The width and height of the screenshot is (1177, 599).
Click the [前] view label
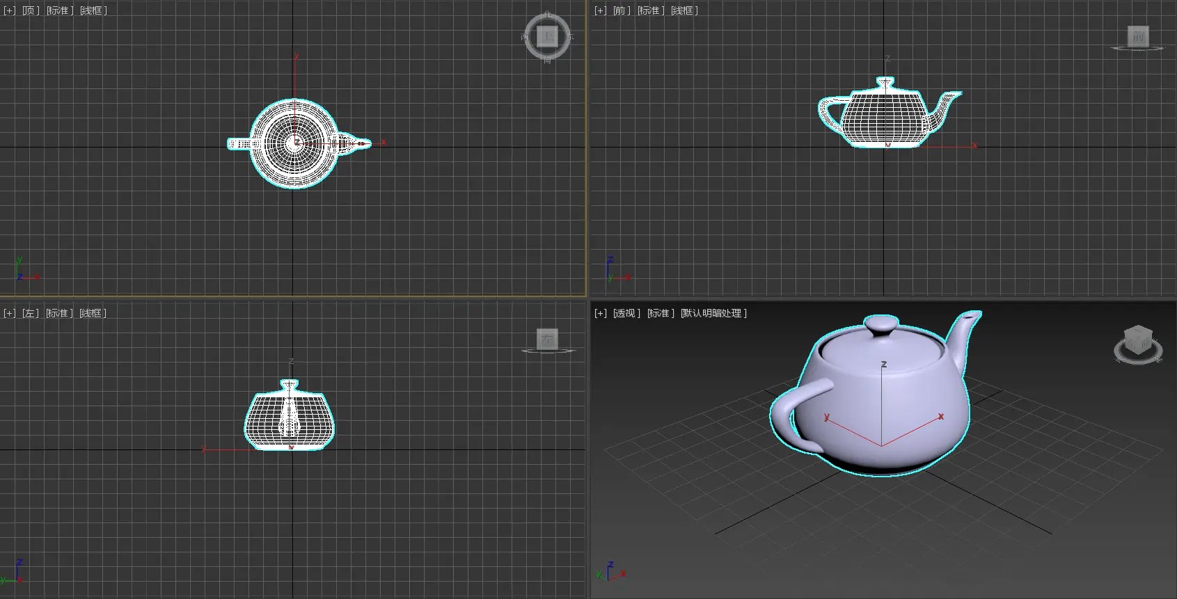621,10
